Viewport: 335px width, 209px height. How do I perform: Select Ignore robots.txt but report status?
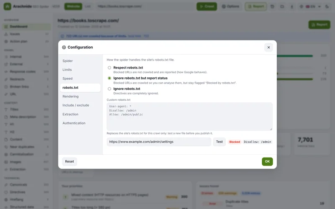[109, 78]
